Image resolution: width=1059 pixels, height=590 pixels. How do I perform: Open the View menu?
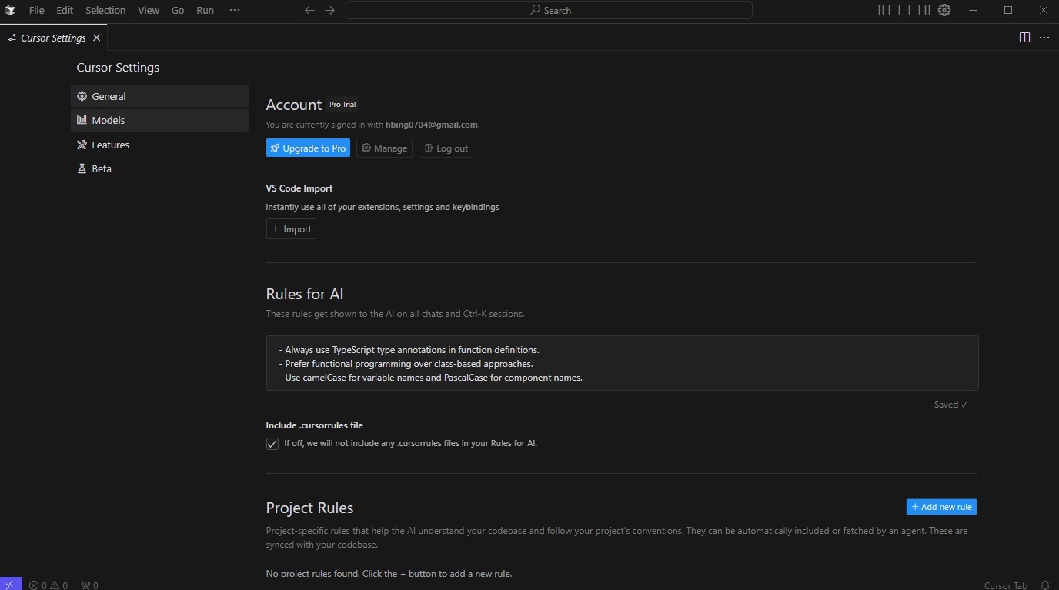pyautogui.click(x=149, y=10)
